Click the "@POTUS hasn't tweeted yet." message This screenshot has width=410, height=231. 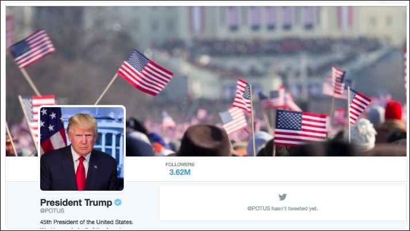click(283, 209)
